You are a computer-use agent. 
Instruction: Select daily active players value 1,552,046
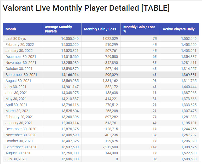[x=189, y=39]
